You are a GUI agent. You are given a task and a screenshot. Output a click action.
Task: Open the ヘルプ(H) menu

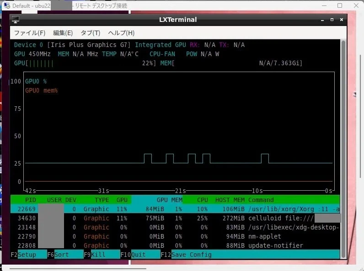121,33
